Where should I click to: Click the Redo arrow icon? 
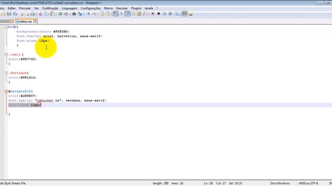(66, 14)
